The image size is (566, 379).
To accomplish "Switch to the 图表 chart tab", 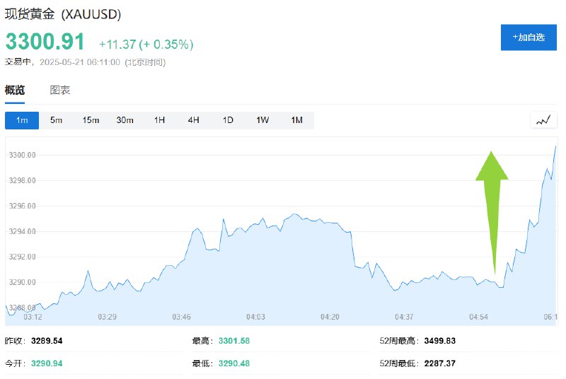I will [x=60, y=90].
